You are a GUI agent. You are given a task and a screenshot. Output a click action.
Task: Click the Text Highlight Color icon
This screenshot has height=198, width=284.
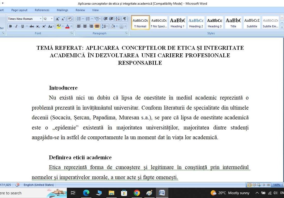[59, 26]
